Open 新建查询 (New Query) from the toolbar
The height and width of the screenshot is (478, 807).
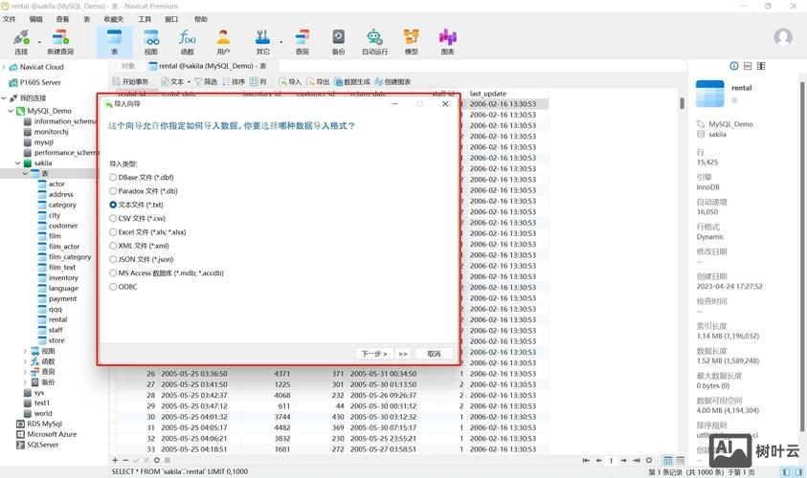(x=60, y=40)
